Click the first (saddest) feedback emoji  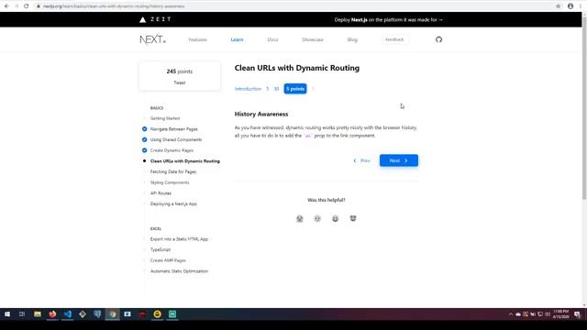pos(300,218)
